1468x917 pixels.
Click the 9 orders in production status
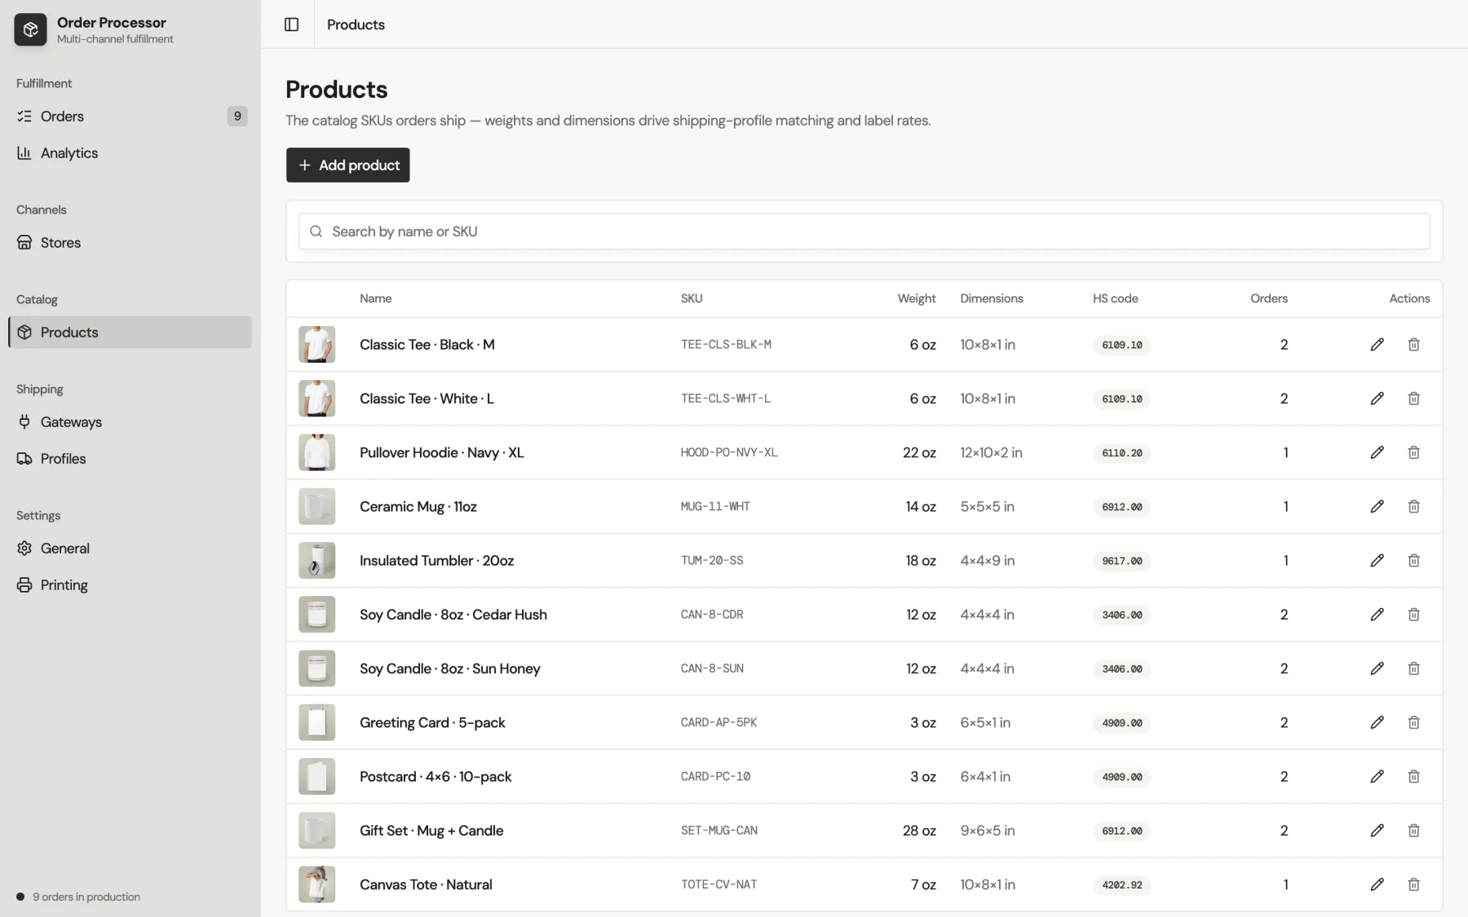78,897
